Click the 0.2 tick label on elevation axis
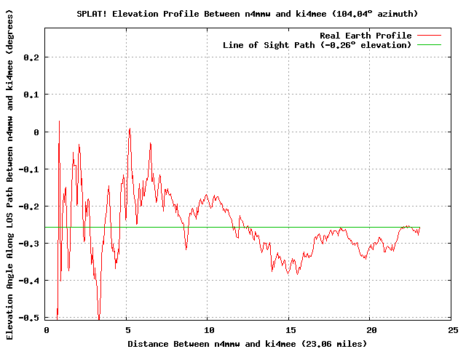 coord(31,57)
